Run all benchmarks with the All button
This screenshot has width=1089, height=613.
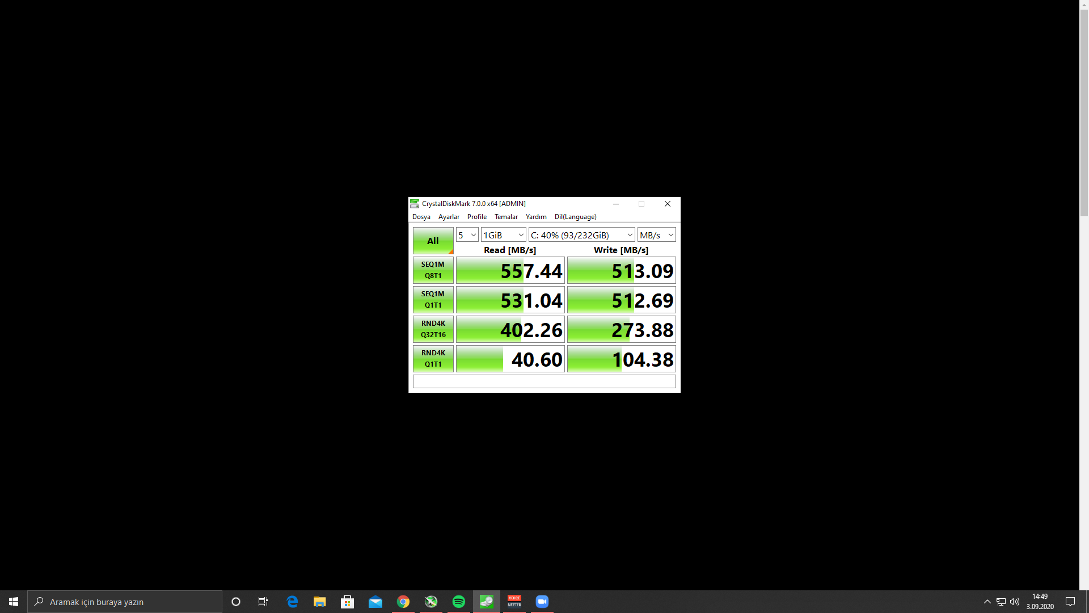[433, 241]
